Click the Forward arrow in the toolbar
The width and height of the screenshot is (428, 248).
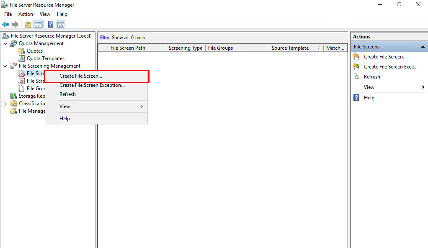tap(15, 25)
